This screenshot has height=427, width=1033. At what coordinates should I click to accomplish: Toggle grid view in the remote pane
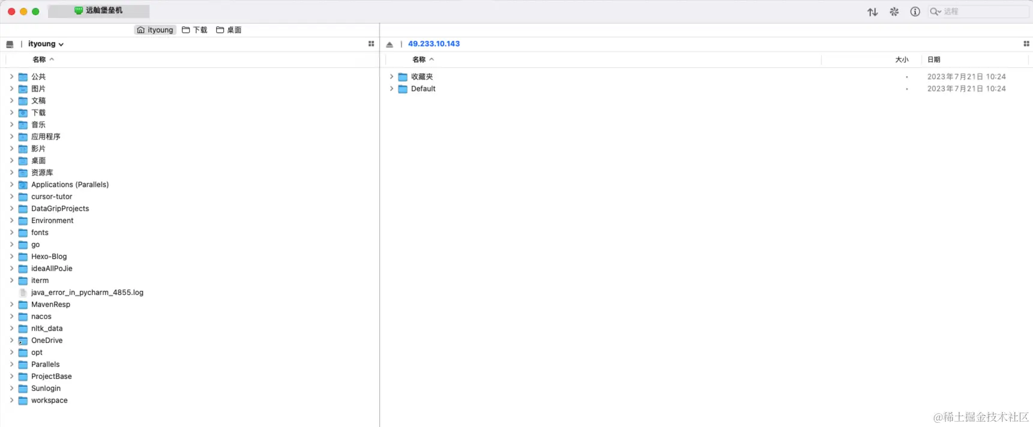click(1026, 44)
